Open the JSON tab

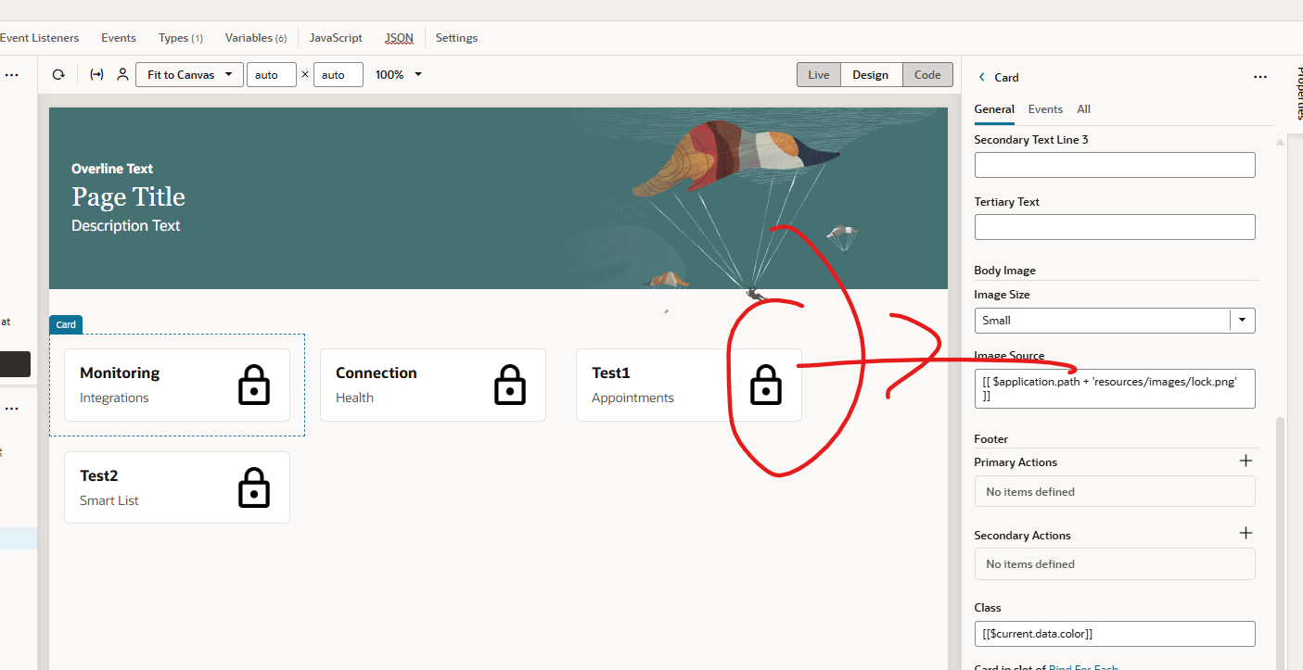[400, 38]
